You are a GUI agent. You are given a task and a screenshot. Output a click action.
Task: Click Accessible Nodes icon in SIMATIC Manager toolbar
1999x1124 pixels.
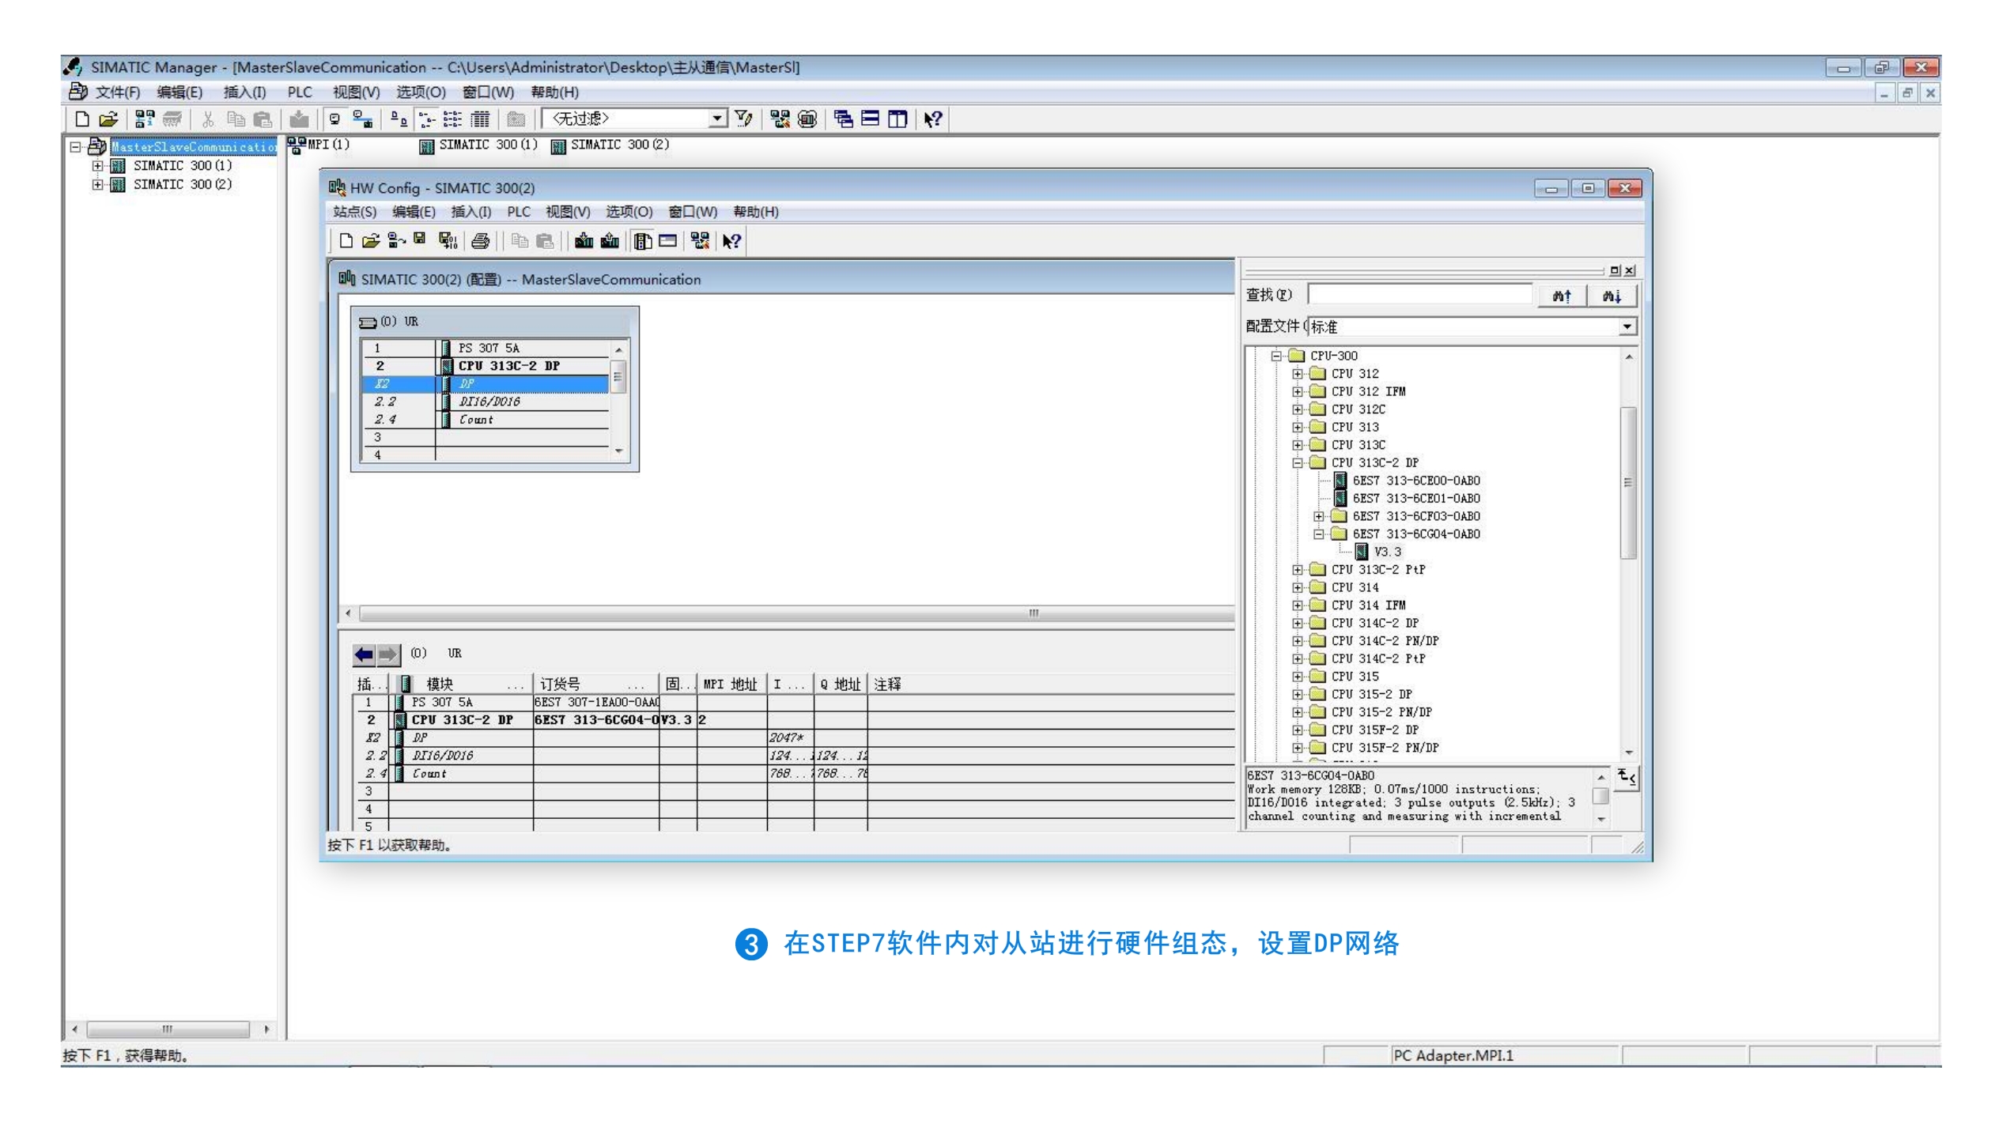point(144,119)
